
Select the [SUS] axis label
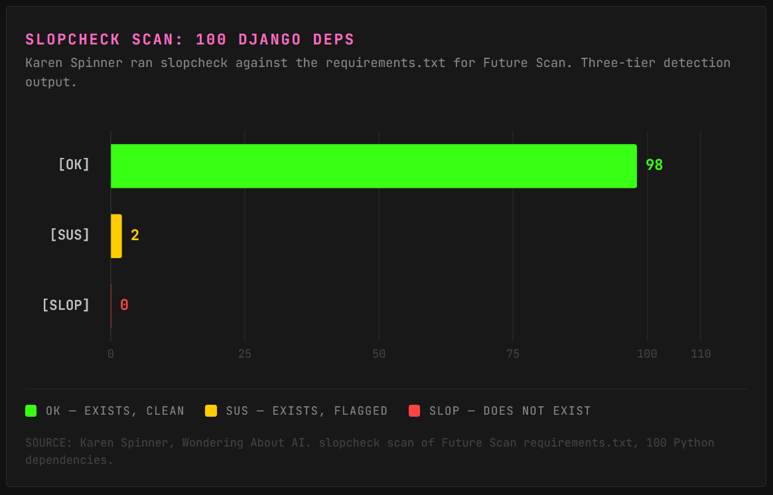70,235
